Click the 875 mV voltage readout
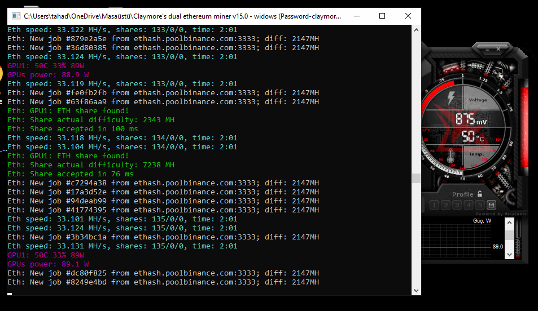 pos(471,119)
